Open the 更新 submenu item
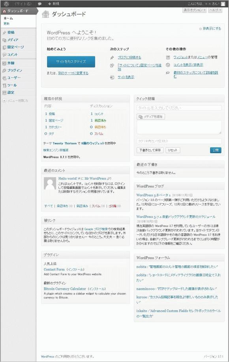 (6, 24)
